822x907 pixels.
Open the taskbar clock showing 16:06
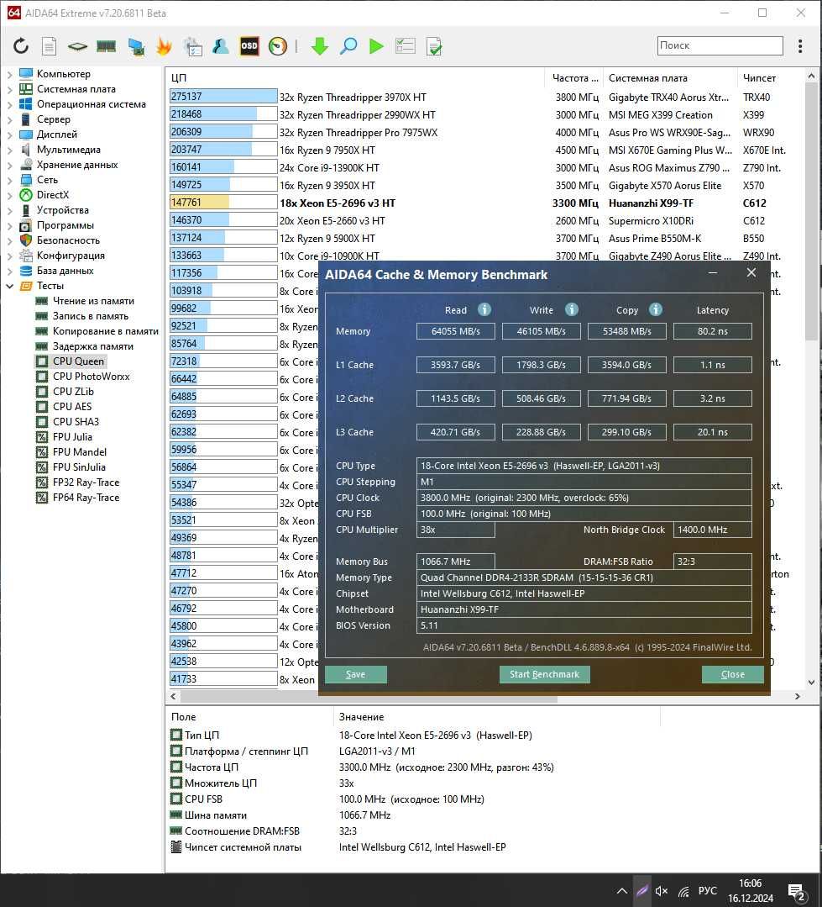pyautogui.click(x=751, y=891)
